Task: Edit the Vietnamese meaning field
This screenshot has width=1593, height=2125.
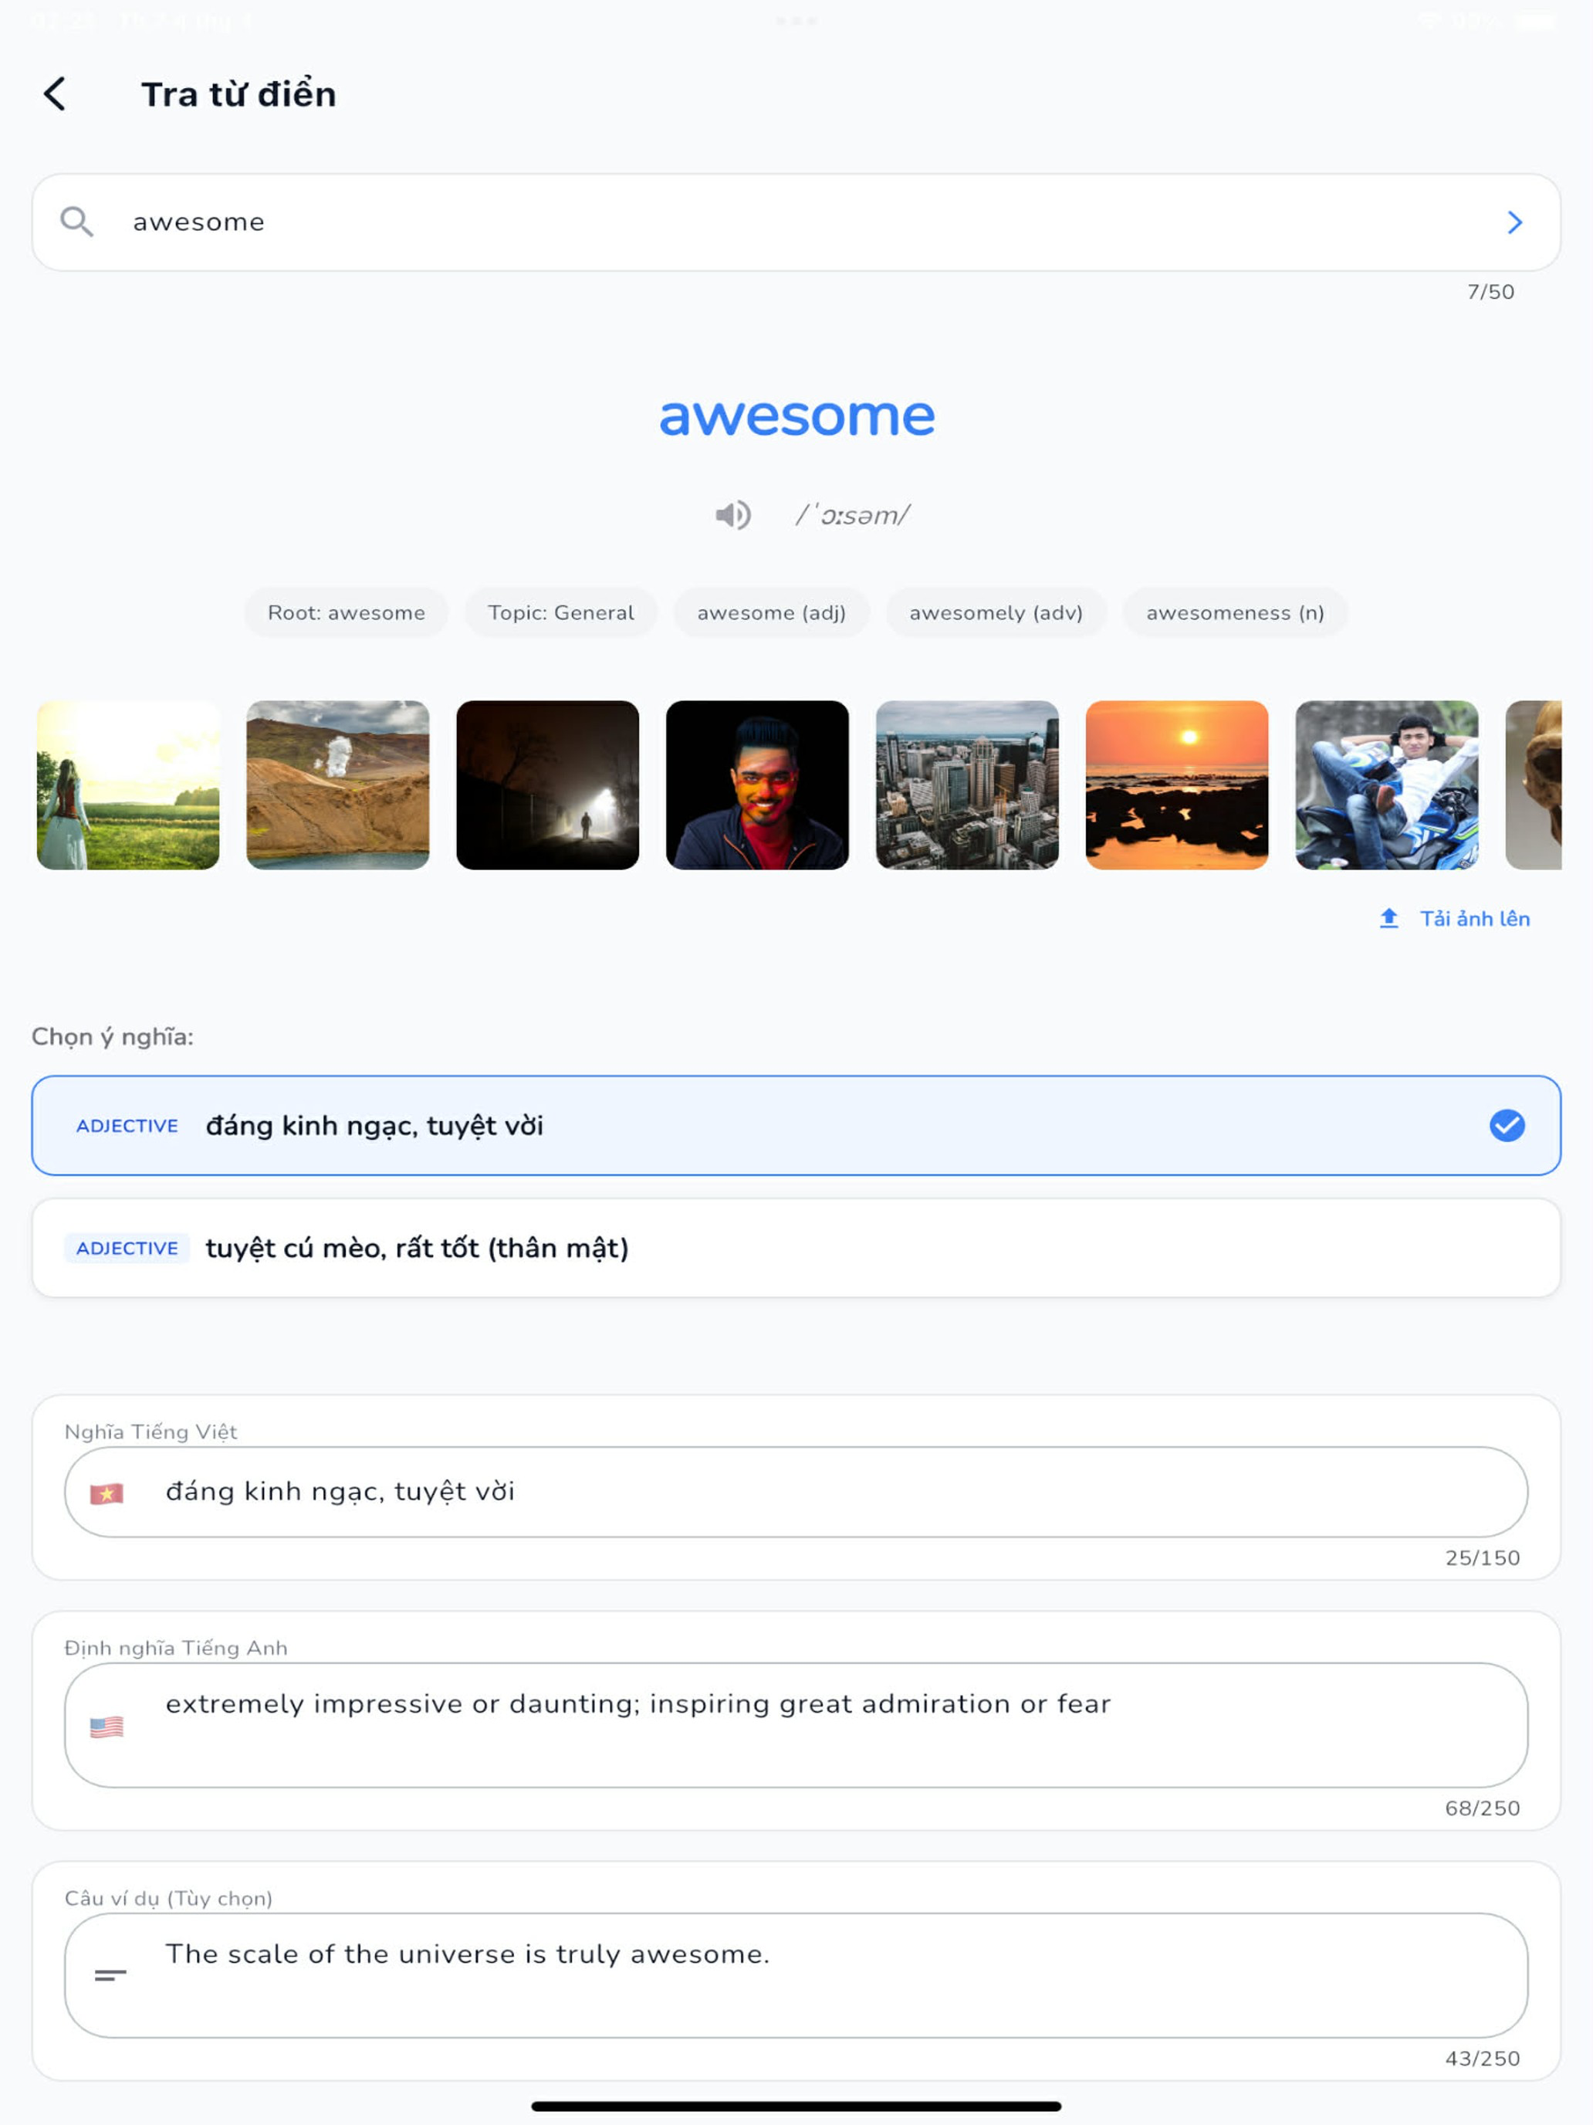Action: click(796, 1492)
